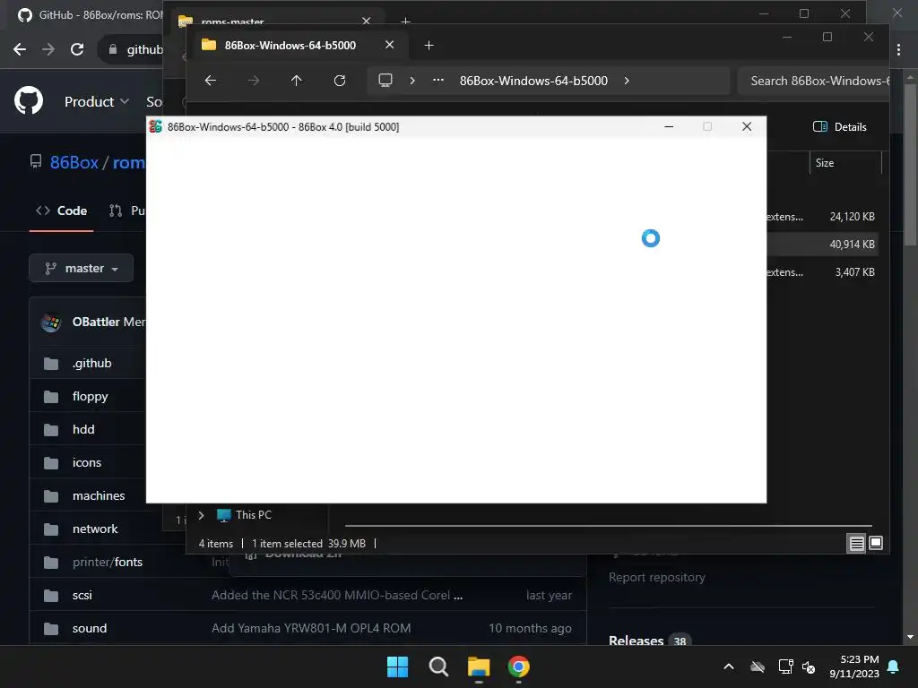Open the sound folder
The width and height of the screenshot is (918, 688).
coord(90,628)
